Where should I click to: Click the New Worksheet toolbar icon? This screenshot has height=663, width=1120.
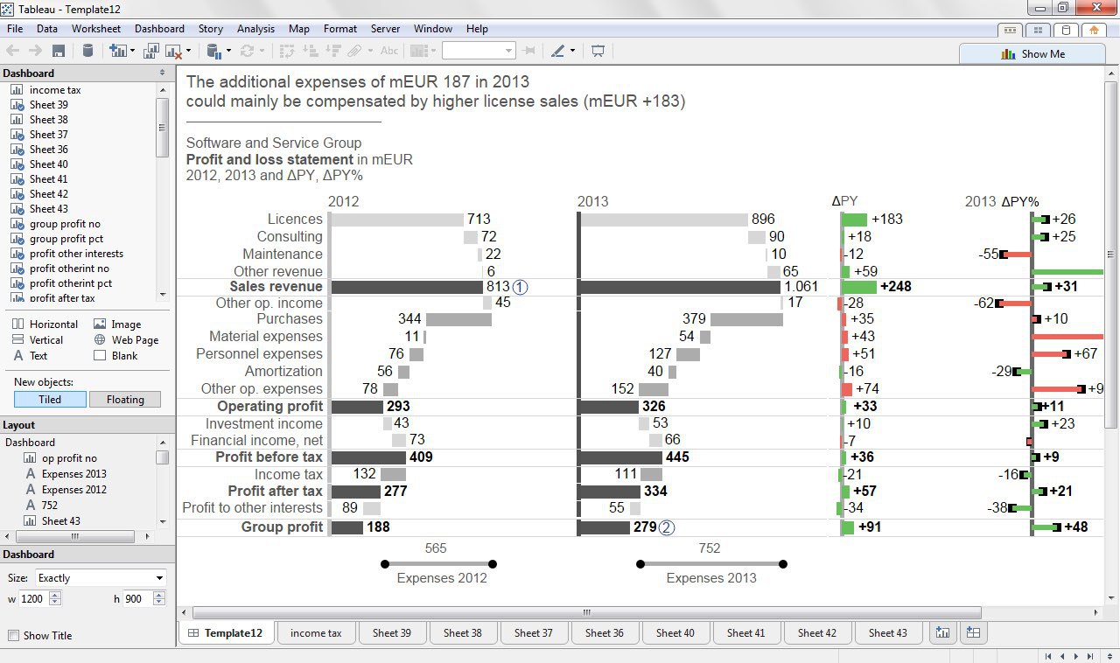click(x=118, y=51)
